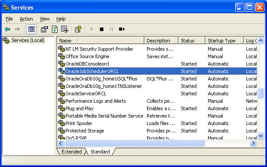Screen dimensions: 267x167
Task: Open the Action menu
Action: [26, 19]
